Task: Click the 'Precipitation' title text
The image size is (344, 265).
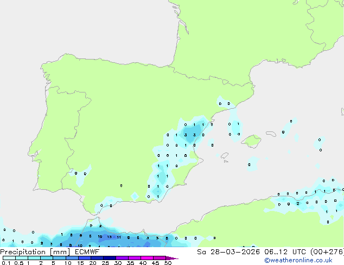Action: (23, 252)
